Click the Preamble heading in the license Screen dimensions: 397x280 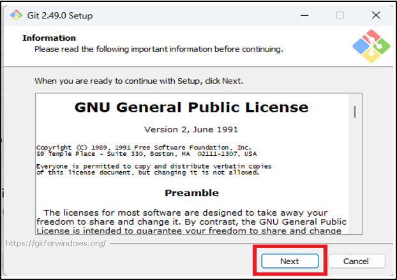point(191,193)
